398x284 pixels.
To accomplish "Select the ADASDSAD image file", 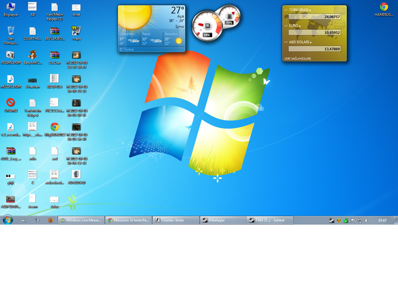I will pos(77,177).
